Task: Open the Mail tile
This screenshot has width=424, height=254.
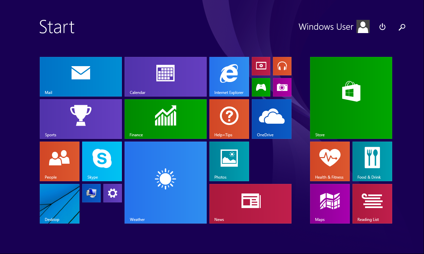Action: click(x=81, y=77)
